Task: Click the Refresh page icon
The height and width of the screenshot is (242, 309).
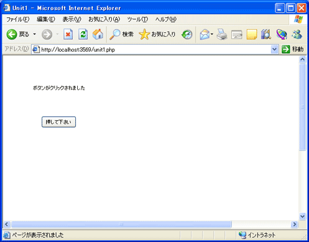Action: 83,34
